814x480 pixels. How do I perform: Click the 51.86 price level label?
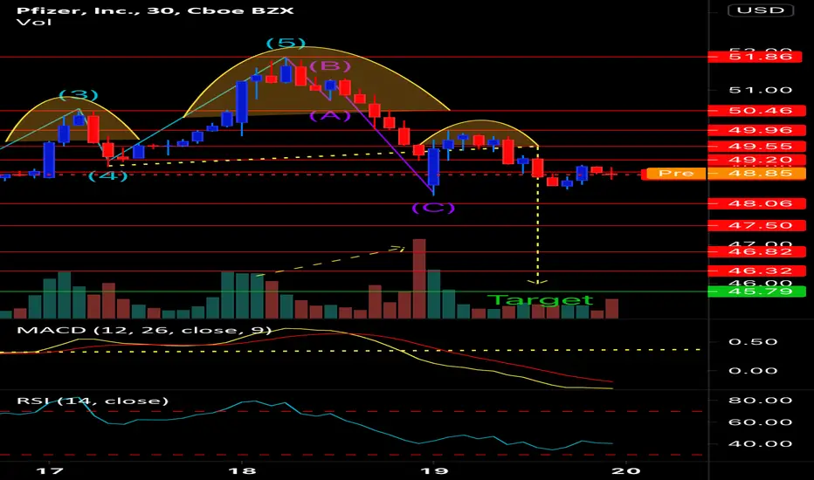tap(757, 57)
